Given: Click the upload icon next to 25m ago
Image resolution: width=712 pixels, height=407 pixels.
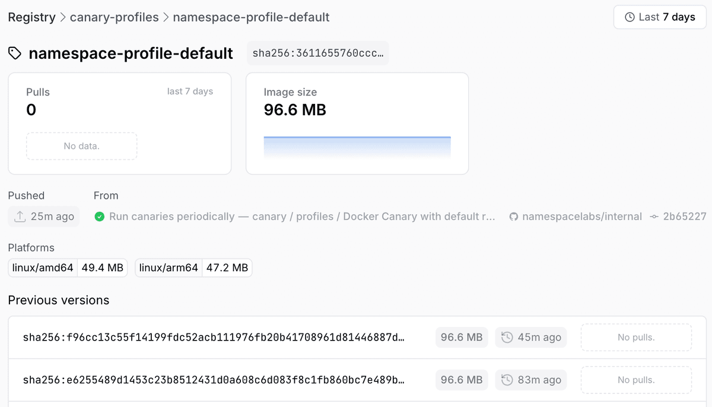Looking at the screenshot, I should tap(20, 217).
